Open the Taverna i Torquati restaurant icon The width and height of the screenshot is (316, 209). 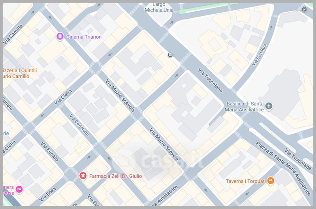coord(271,181)
